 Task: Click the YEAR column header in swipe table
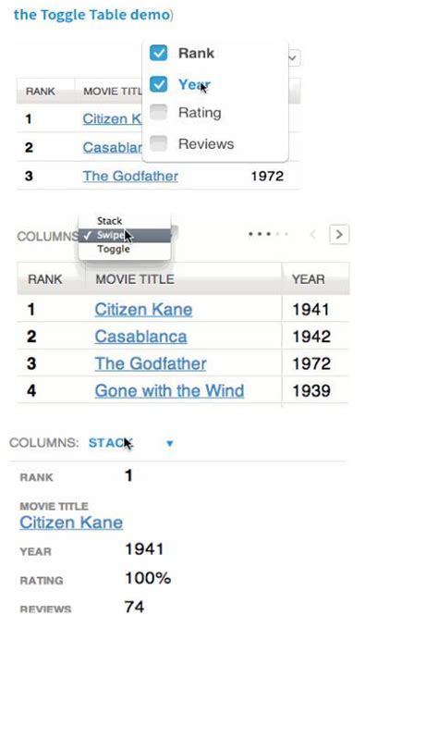coord(309,279)
